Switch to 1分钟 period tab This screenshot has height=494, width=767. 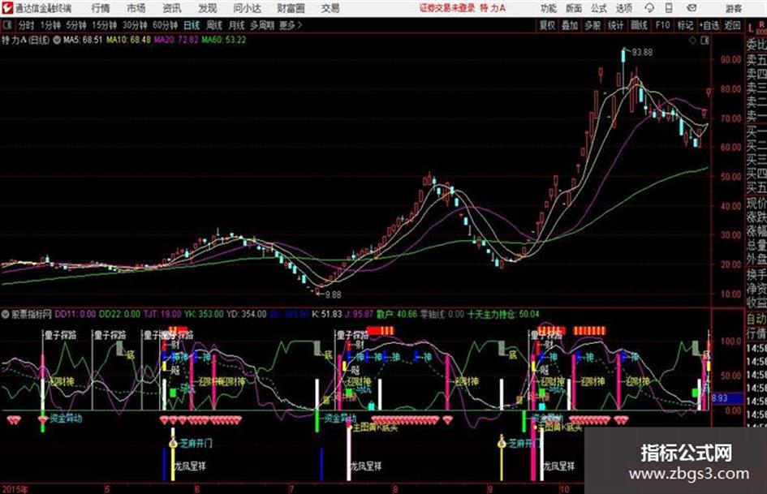(x=50, y=25)
